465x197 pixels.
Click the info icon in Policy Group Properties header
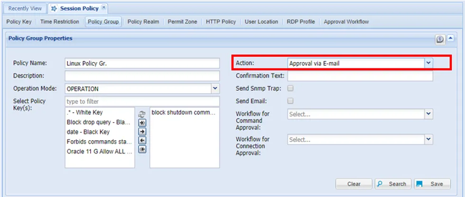point(440,39)
